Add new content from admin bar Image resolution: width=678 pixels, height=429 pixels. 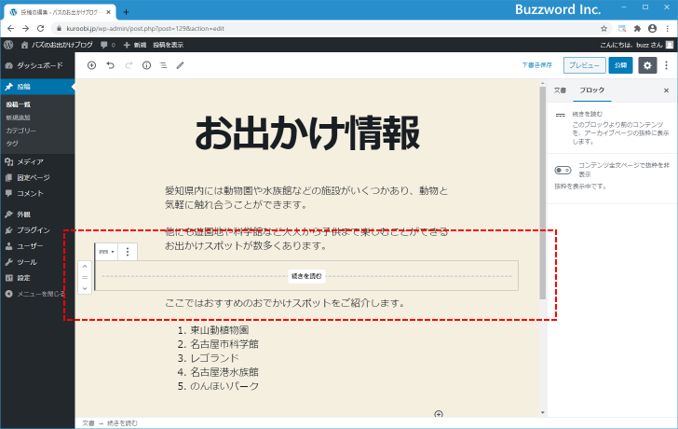[x=134, y=45]
